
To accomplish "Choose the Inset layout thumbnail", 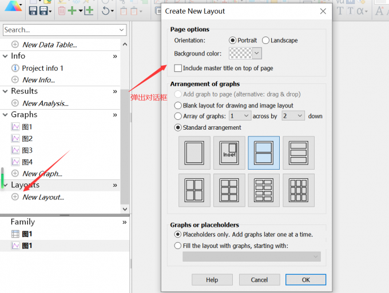I will tap(229, 153).
